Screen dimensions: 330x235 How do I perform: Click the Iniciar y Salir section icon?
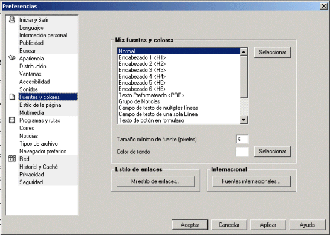(x=12, y=19)
